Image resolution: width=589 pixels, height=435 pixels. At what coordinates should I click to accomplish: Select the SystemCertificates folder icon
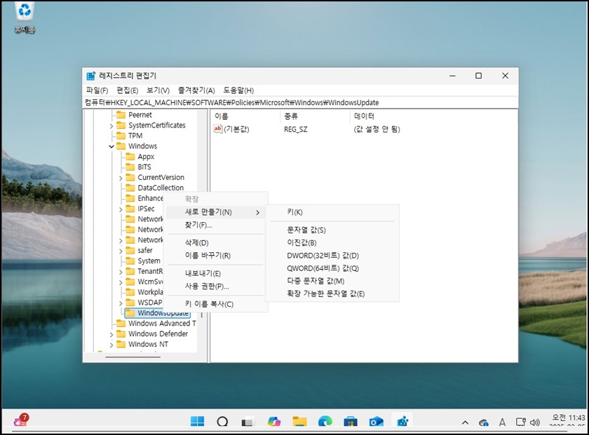121,125
